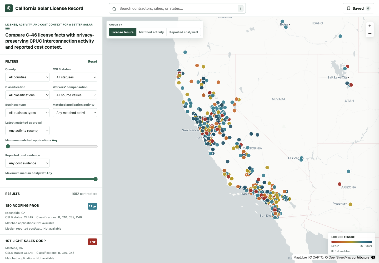Switch to Reported cost/watt coloring
The width and height of the screenshot is (379, 263).
184,32
